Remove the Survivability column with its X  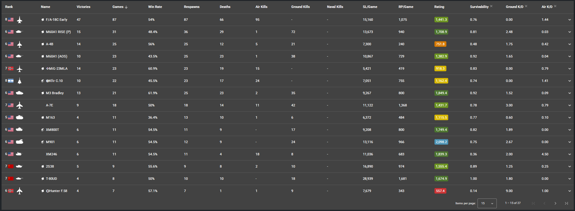491,6
